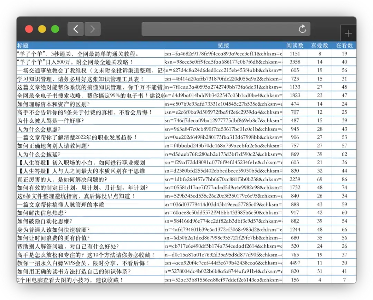
Task: Click the browser forward arrow button
Action: point(93,29)
